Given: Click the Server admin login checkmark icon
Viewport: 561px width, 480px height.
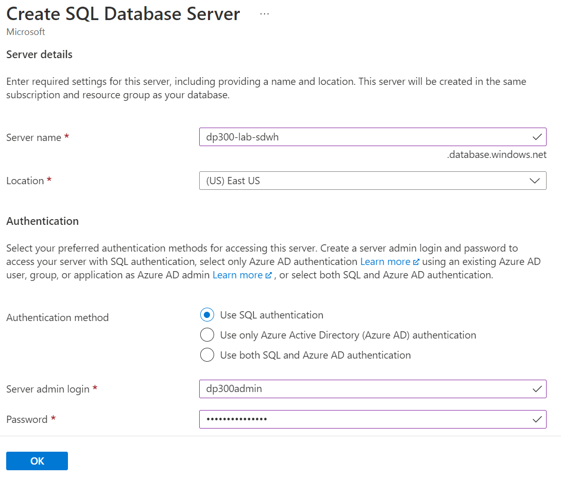Looking at the screenshot, I should [537, 389].
